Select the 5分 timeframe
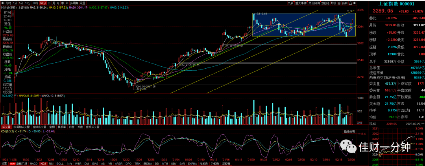The image size is (425, 166). [x=21, y=3]
